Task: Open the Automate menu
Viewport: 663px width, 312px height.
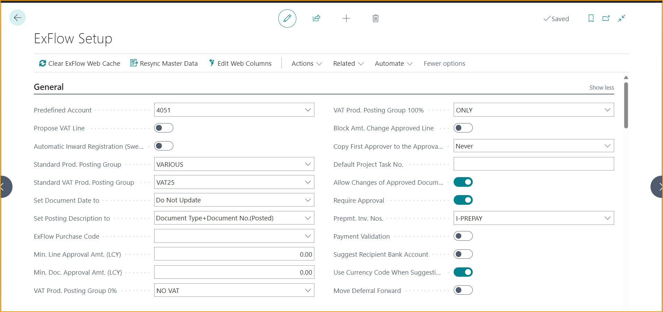Action: tap(394, 63)
